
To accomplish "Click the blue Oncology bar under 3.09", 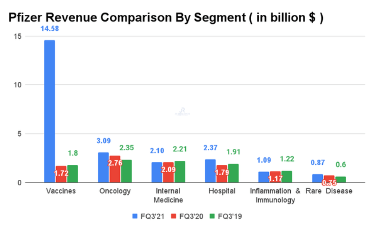I will [x=104, y=167].
